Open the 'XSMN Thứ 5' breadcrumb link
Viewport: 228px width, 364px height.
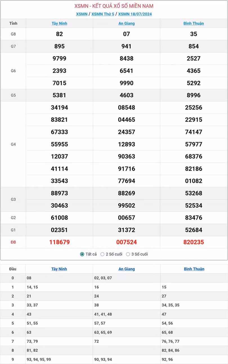103,14
